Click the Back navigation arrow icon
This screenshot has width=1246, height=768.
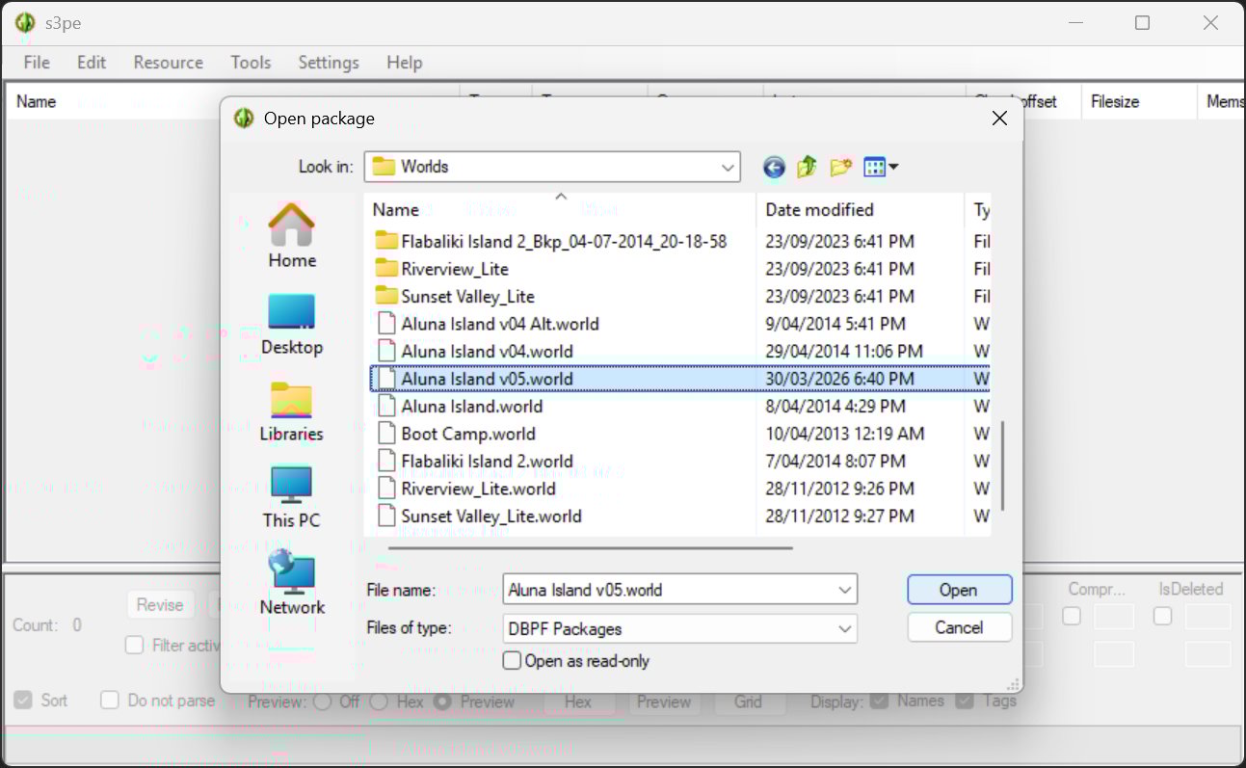click(x=774, y=168)
